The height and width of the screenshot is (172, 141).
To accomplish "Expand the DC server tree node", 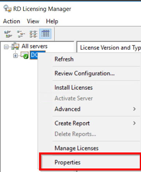I will (x=15, y=56).
